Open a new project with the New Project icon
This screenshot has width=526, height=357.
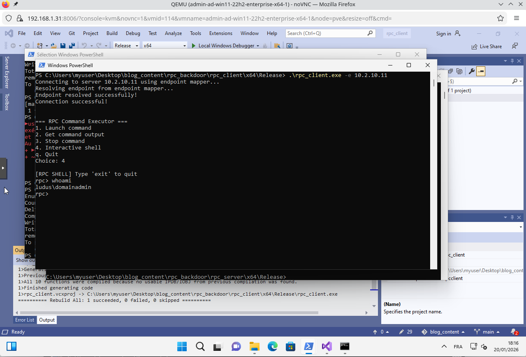point(40,45)
